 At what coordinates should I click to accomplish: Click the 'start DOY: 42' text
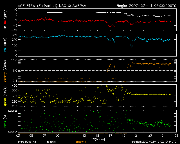pos(27,142)
